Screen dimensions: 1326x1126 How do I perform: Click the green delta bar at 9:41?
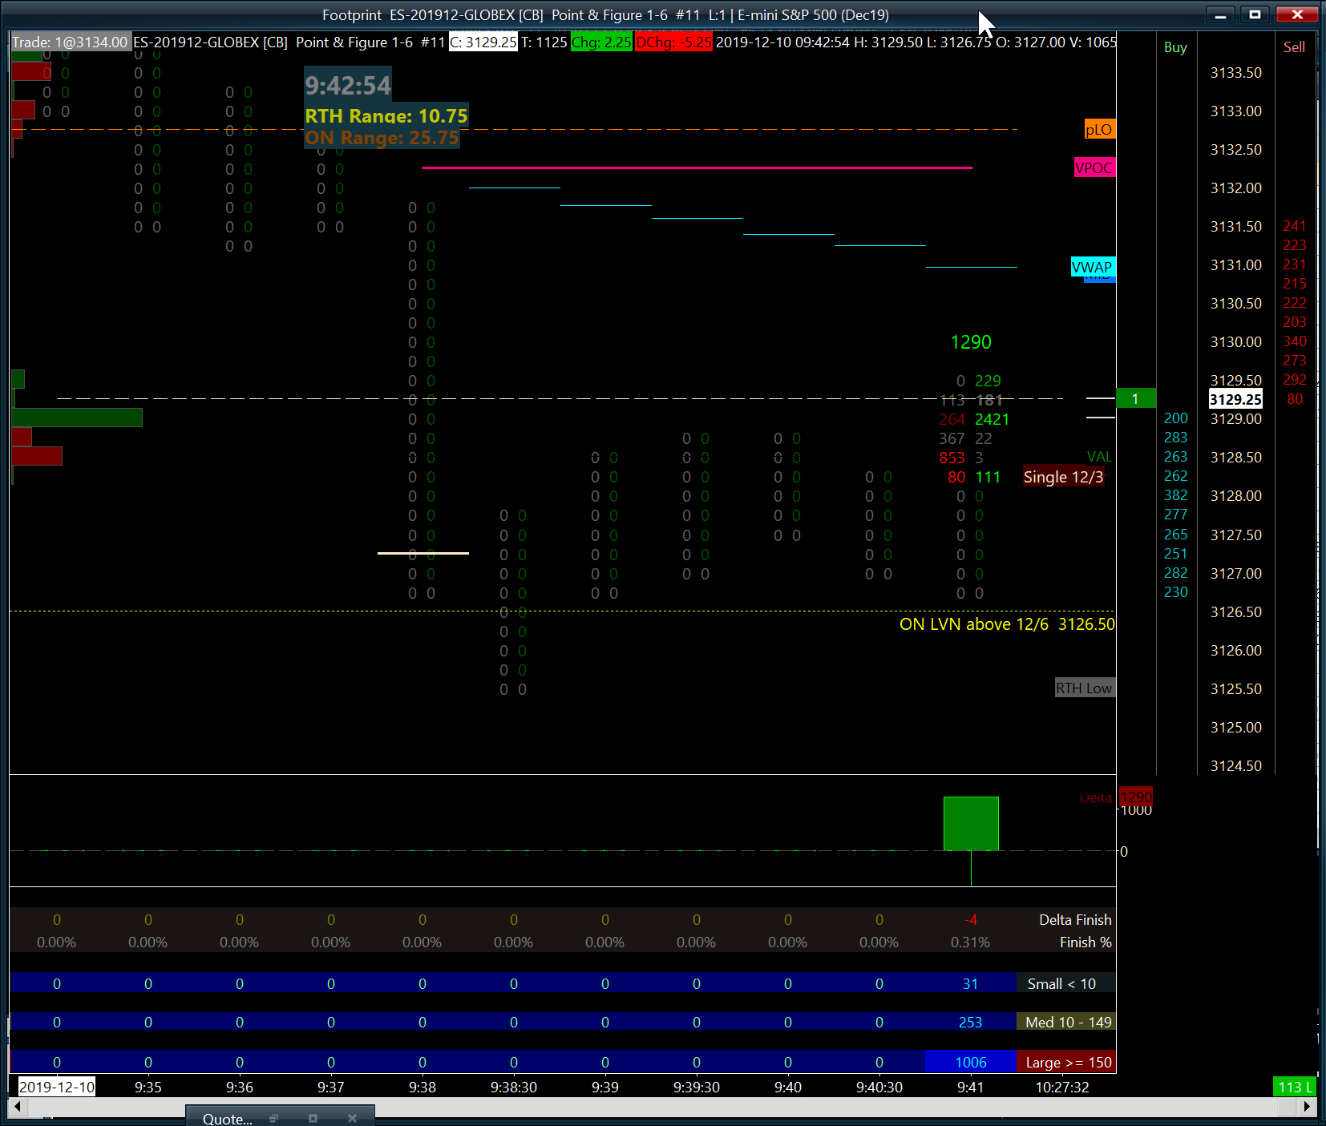pos(971,824)
